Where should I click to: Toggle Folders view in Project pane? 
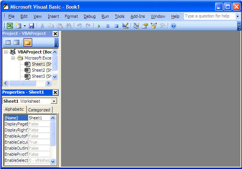click(28, 42)
